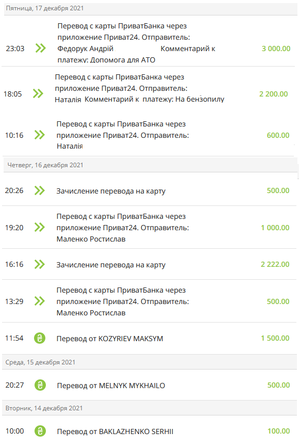Click the double-arrow icon at 19:20

click(40, 227)
